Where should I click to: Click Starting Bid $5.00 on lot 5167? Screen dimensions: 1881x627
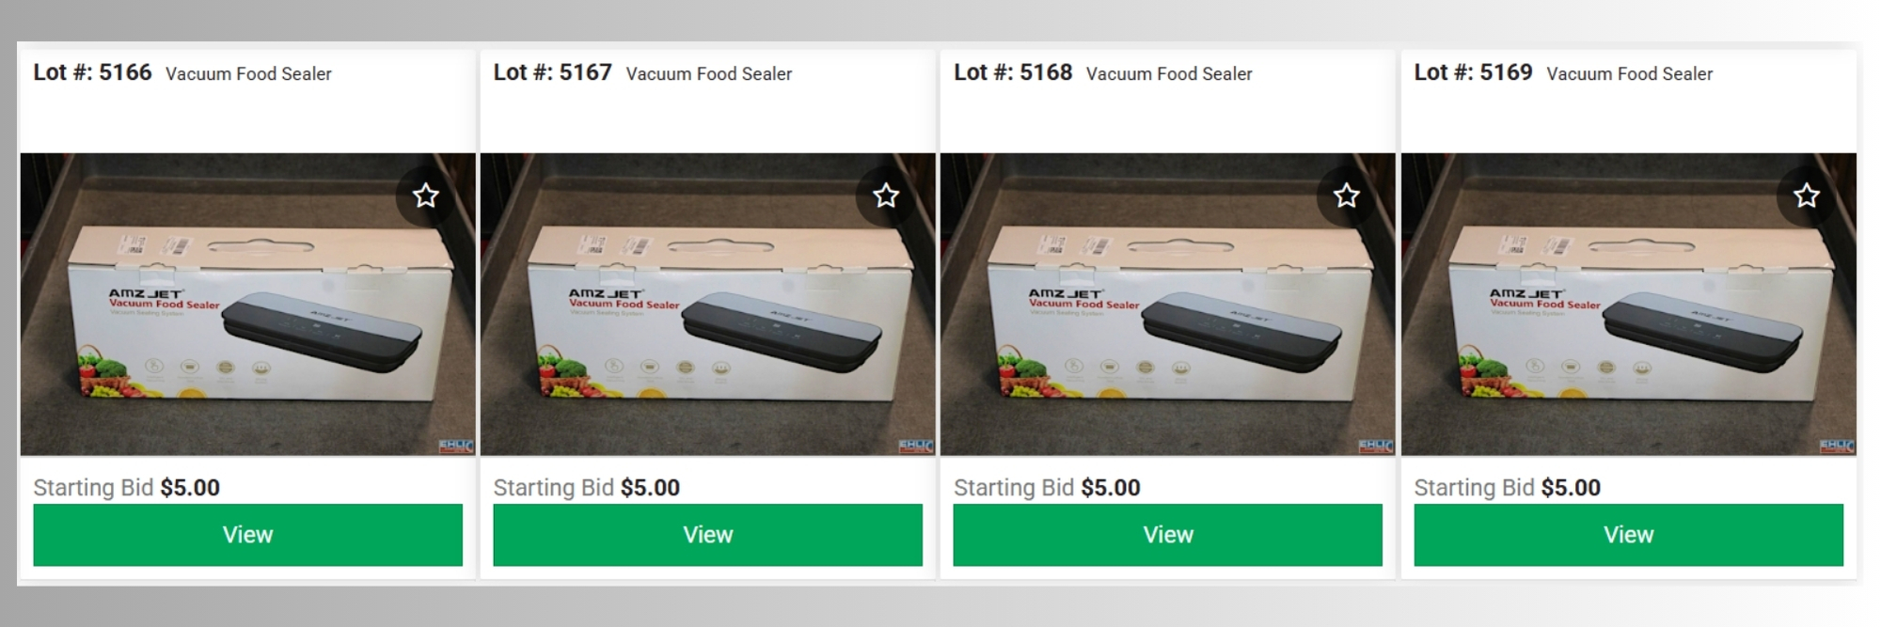click(587, 488)
